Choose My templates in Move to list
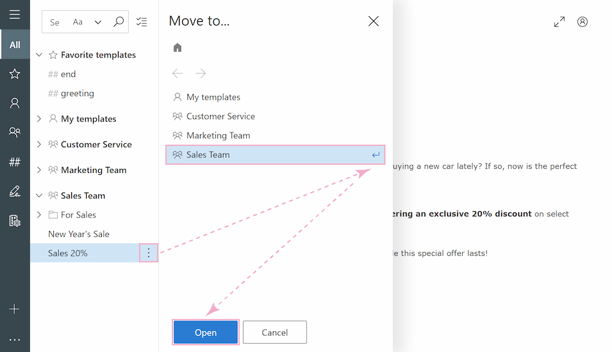 coord(213,97)
